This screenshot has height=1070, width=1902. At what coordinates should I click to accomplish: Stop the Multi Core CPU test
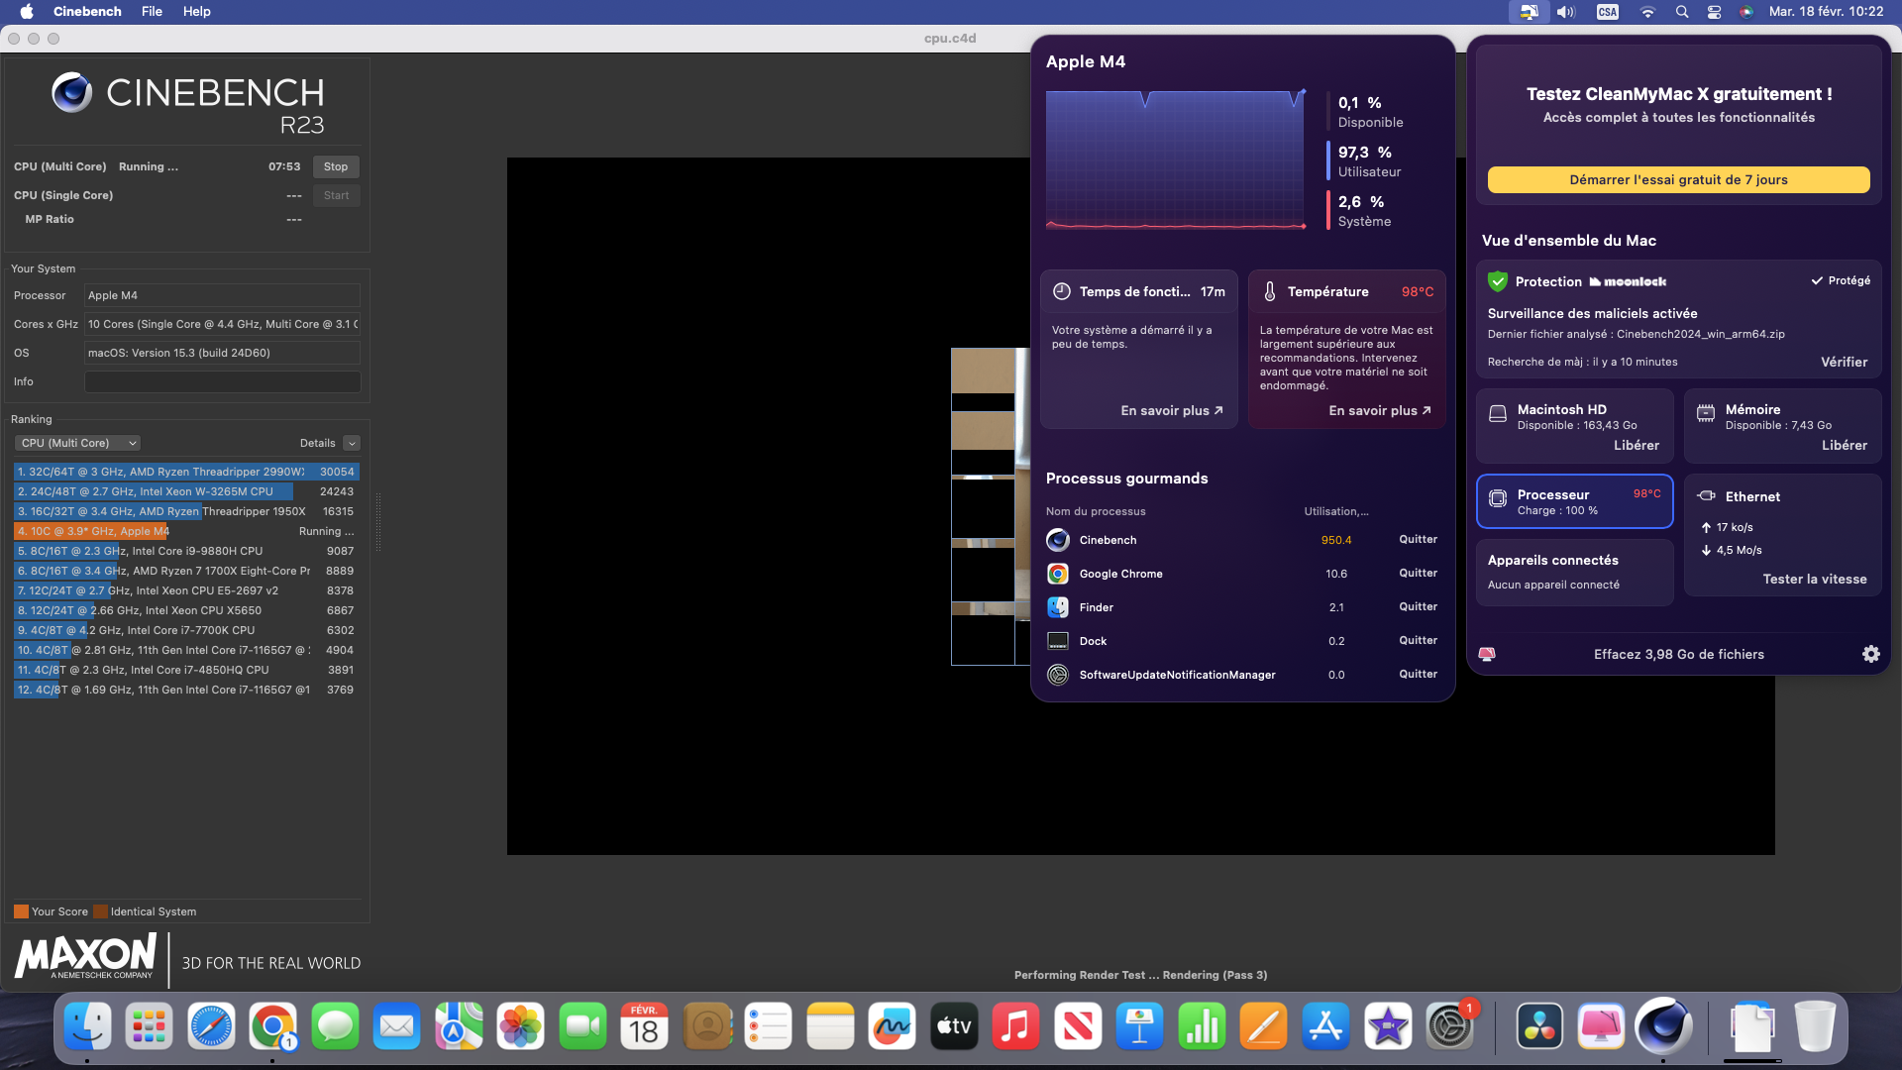pyautogui.click(x=336, y=166)
